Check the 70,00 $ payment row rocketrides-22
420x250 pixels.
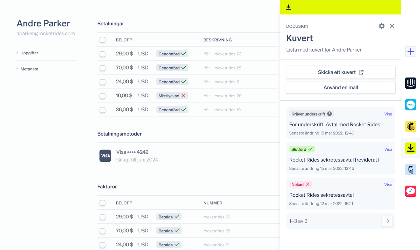click(102, 68)
